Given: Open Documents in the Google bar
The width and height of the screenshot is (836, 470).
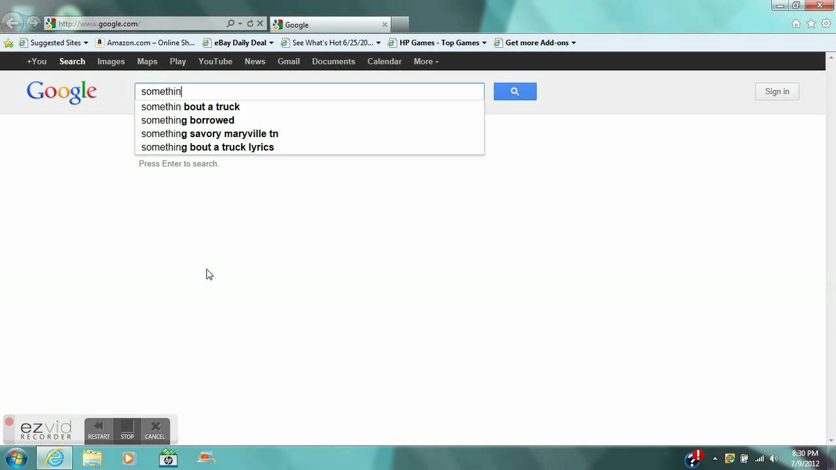Looking at the screenshot, I should pos(334,61).
